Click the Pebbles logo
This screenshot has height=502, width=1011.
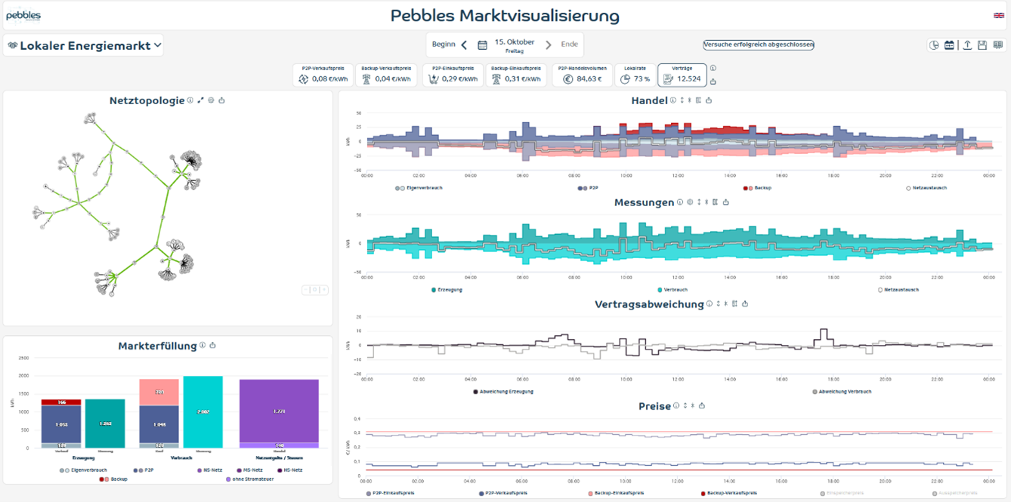pyautogui.click(x=23, y=15)
